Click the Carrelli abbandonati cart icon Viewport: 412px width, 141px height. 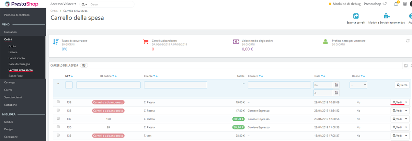(x=146, y=42)
